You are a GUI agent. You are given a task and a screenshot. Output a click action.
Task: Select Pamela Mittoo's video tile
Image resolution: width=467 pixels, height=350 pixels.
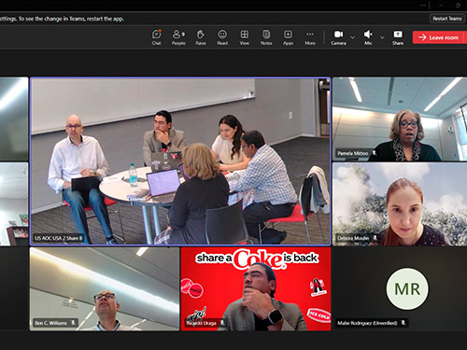[x=400, y=119]
